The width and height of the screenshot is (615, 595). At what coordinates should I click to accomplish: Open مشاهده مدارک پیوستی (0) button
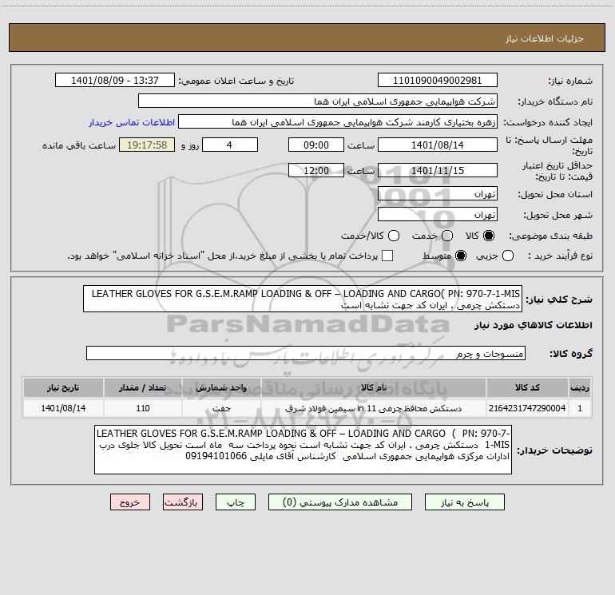pos(340,502)
